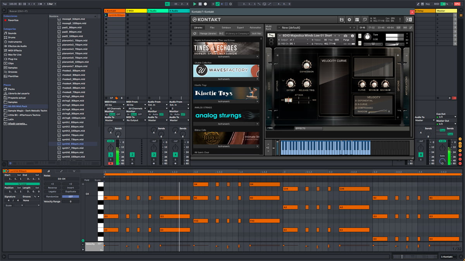Open the Grooves browser category

[12, 72]
